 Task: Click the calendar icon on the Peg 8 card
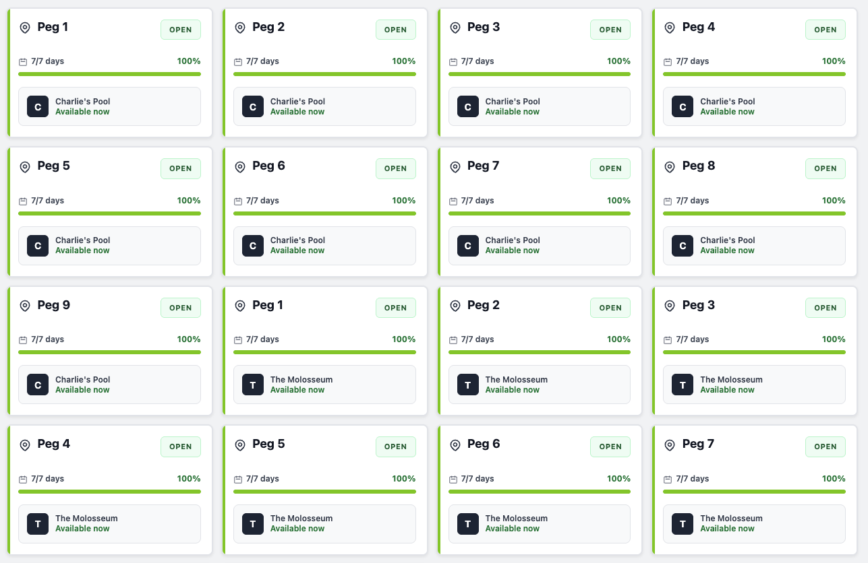668,201
